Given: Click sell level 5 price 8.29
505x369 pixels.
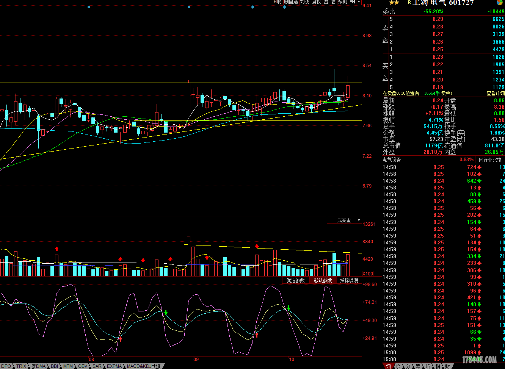Looking at the screenshot, I should point(438,19).
